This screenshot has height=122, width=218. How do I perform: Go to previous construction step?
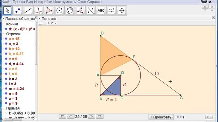pos(71,117)
